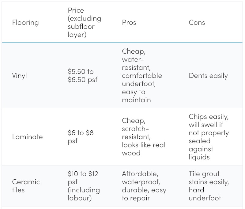Select the Vinyl flooring cell

[20, 76]
